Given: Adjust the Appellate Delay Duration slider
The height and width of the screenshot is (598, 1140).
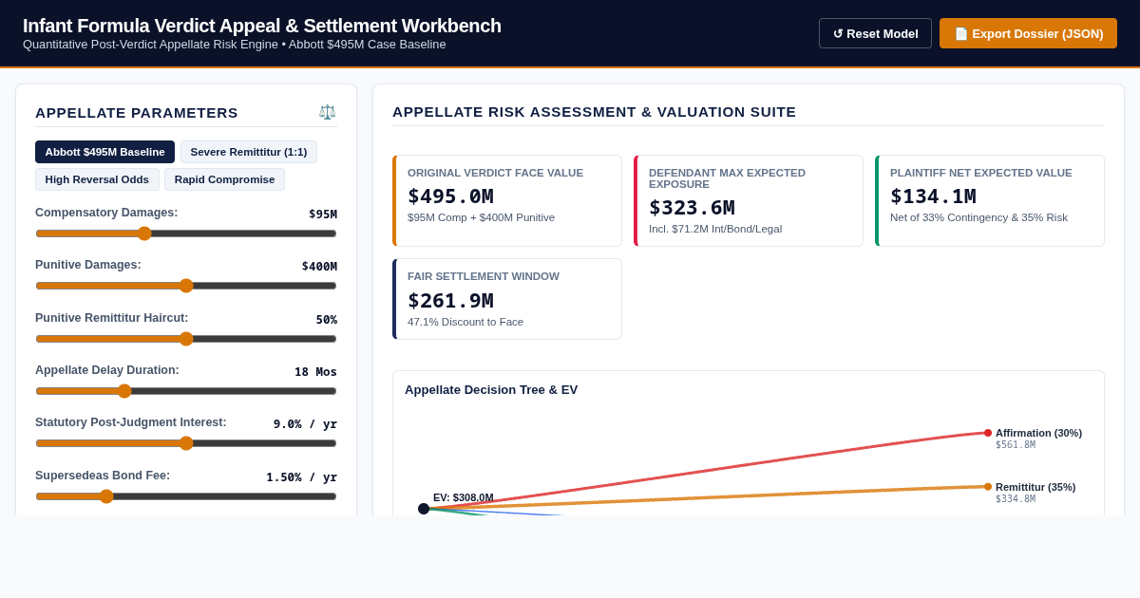Looking at the screenshot, I should point(186,391).
